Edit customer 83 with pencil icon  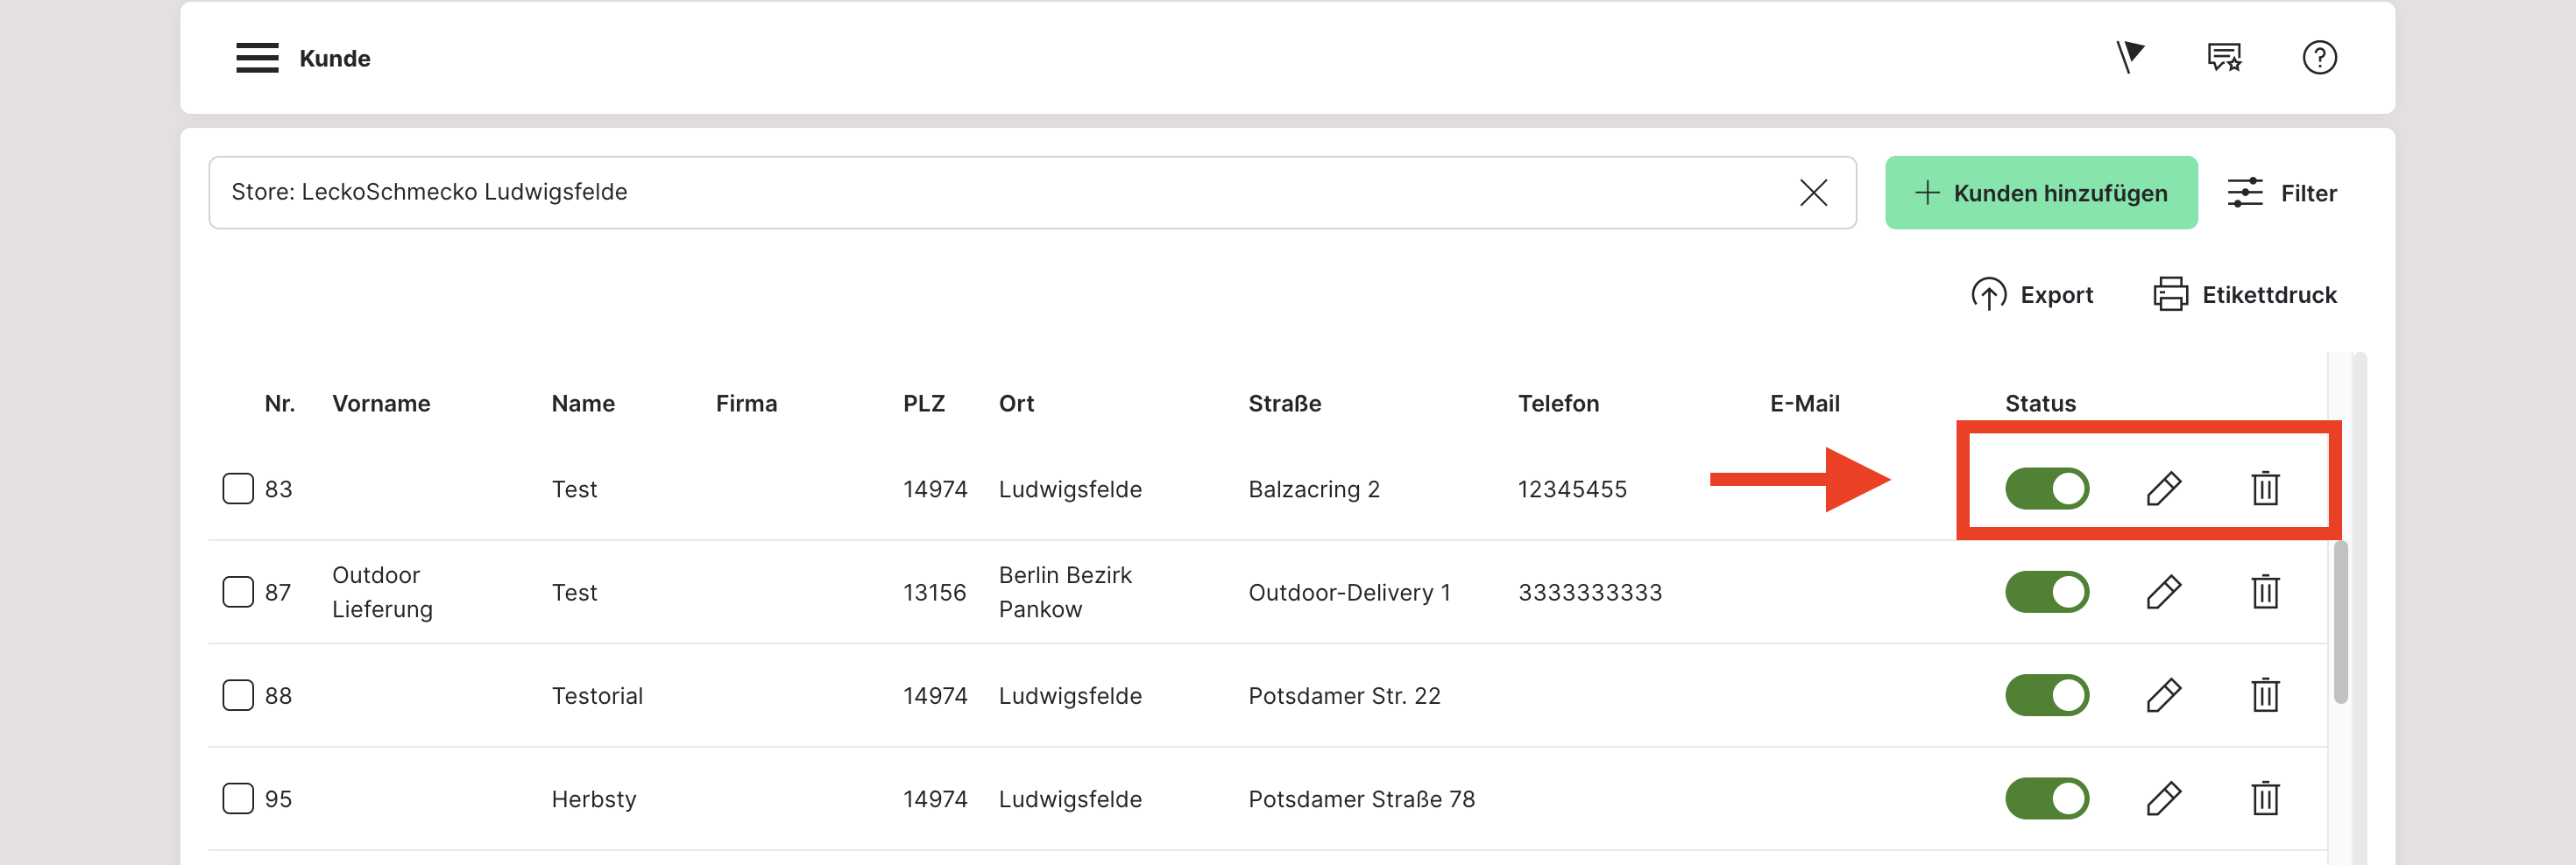(x=2163, y=489)
